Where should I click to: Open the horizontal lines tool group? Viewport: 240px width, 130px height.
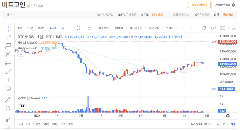(x=8, y=46)
